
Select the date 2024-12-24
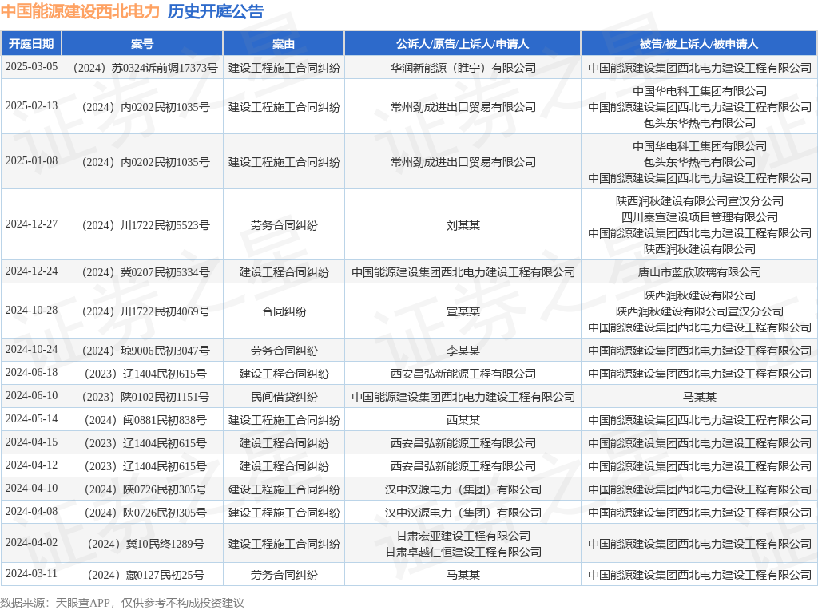pos(31,271)
